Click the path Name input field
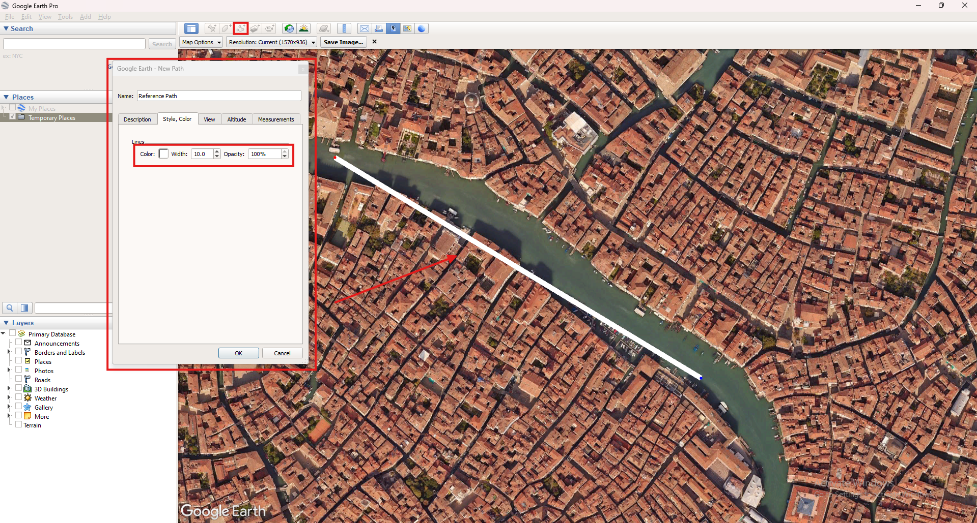 [219, 96]
